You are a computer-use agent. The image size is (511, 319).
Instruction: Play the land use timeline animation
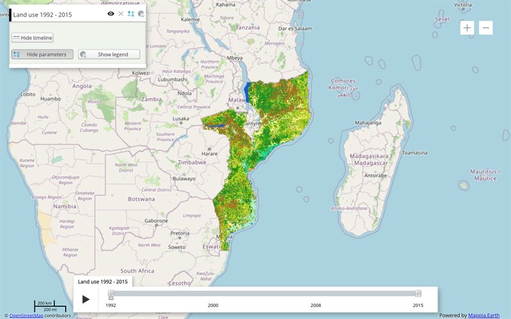coord(86,299)
